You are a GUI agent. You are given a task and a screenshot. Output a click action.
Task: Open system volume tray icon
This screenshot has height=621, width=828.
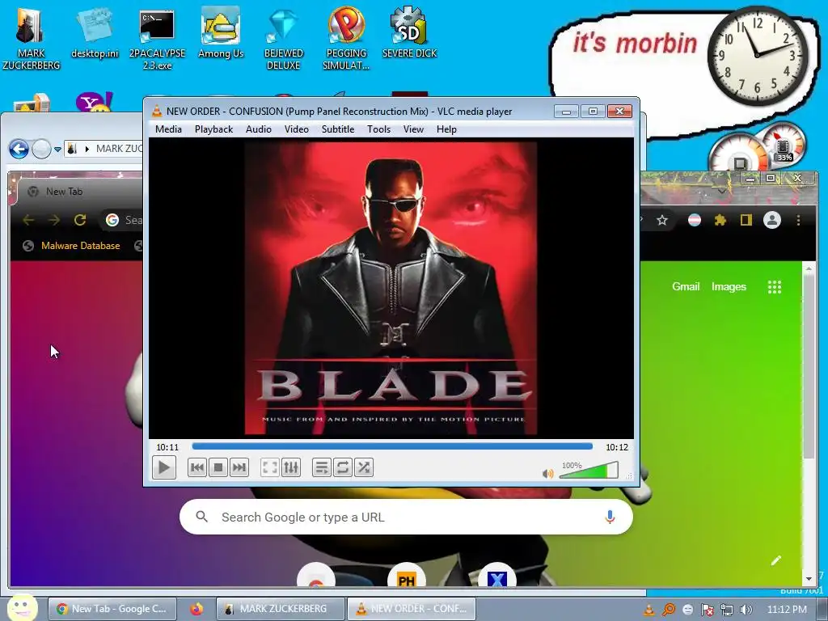[x=746, y=610]
